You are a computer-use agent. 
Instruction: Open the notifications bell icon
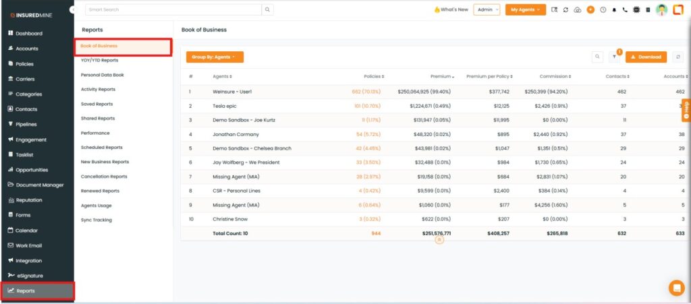[x=613, y=10]
